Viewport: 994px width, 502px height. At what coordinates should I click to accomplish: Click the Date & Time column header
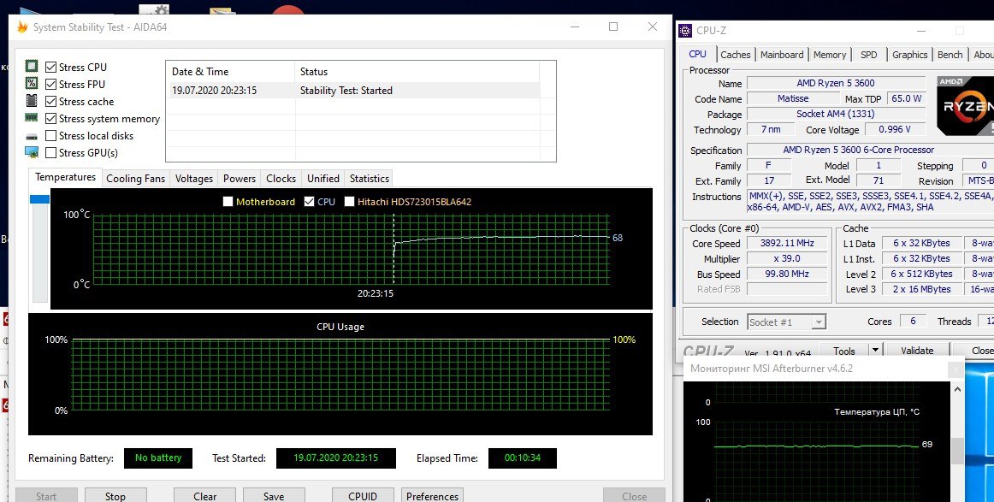click(x=230, y=72)
